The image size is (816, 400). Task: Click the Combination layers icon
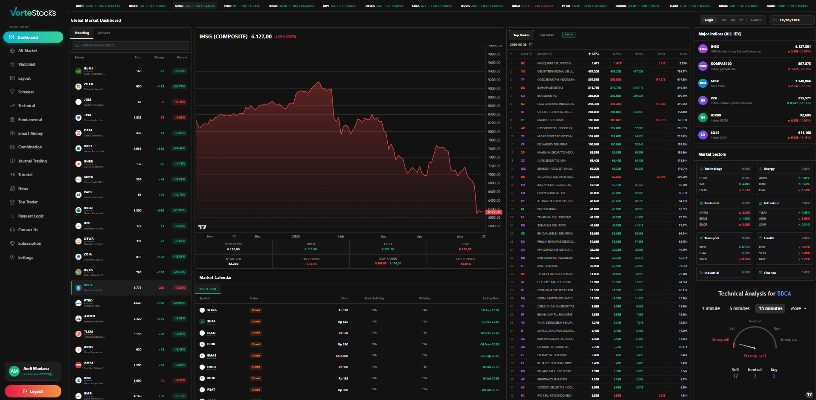(12, 147)
